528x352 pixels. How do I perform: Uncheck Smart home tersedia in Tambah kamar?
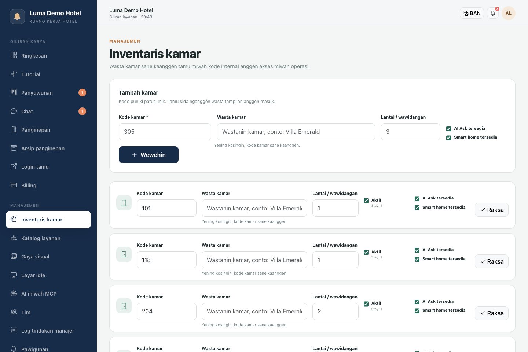tap(448, 138)
